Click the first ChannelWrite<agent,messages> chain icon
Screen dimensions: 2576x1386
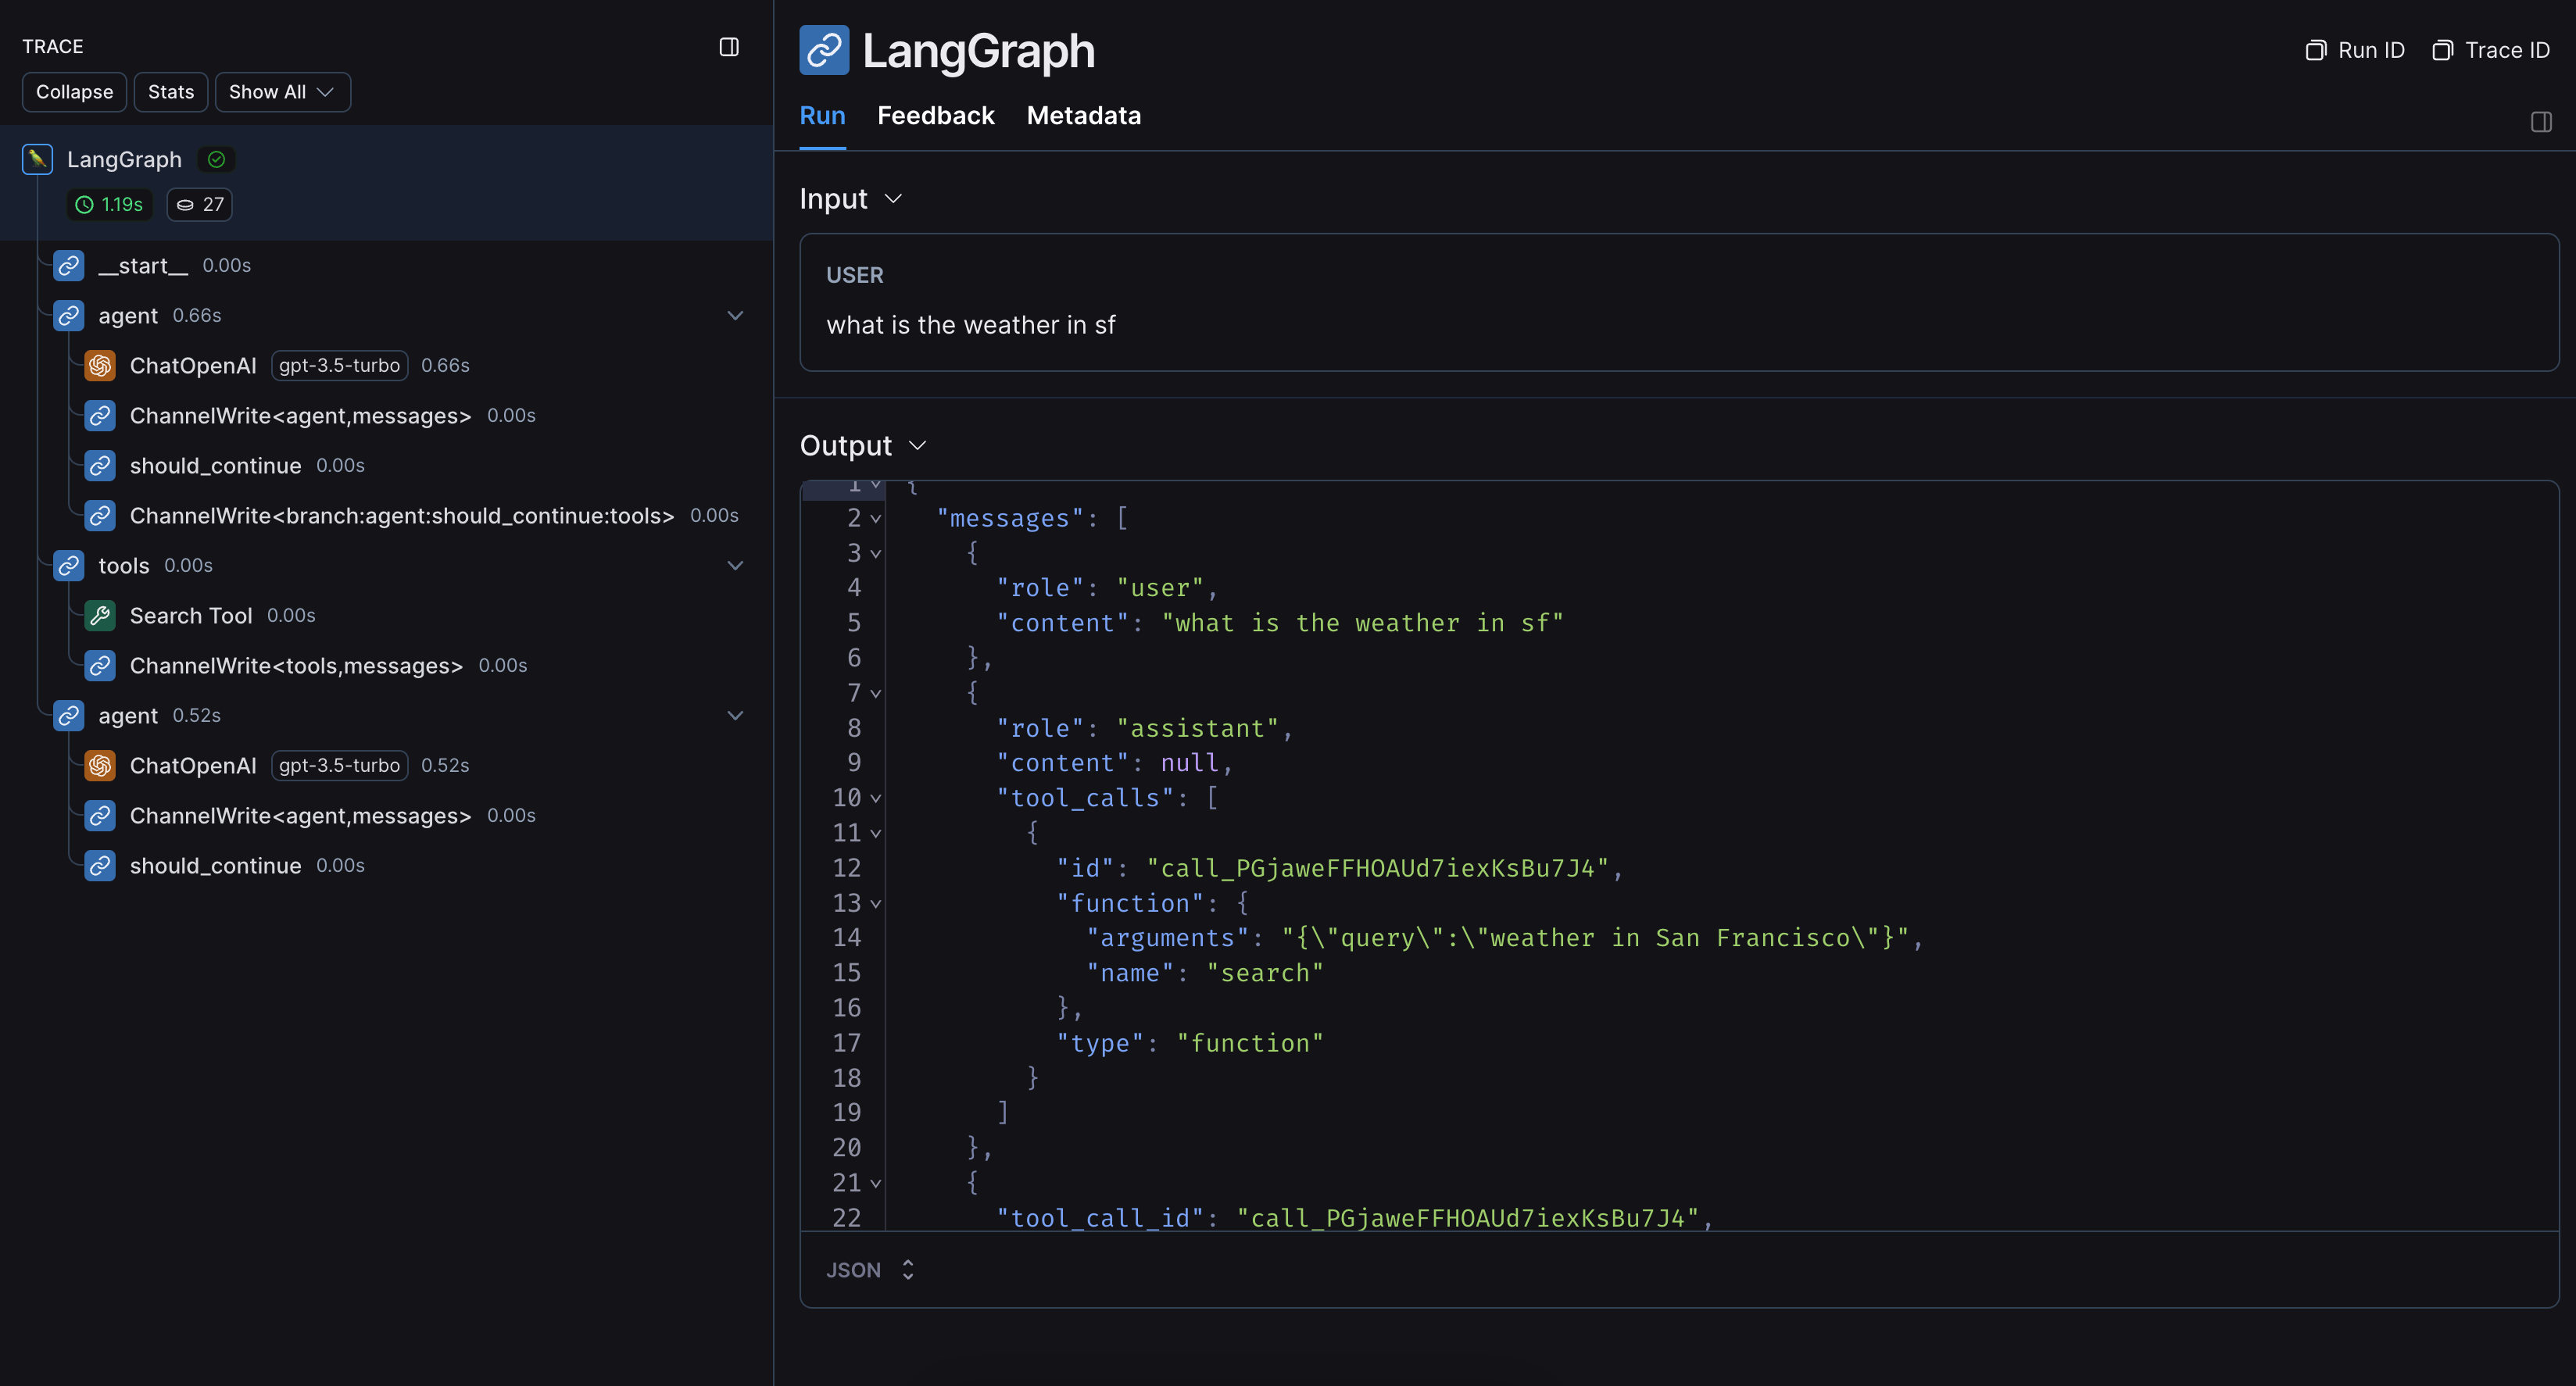(100, 415)
